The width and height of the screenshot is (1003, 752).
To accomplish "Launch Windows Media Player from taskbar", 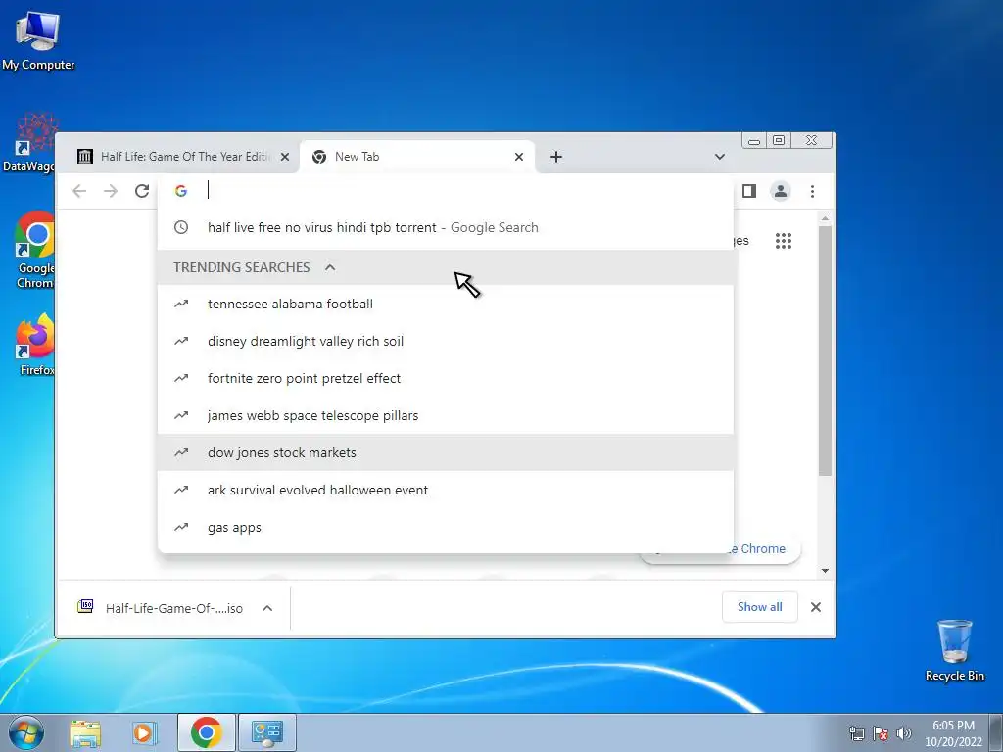I will tap(145, 732).
